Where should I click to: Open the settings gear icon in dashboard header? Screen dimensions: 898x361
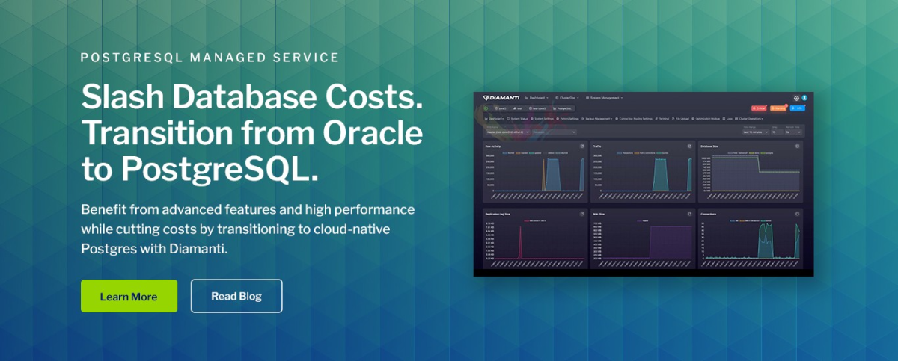pos(796,98)
